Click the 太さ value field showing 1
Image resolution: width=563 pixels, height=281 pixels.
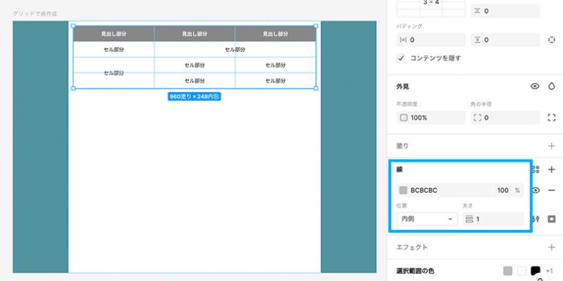493,219
